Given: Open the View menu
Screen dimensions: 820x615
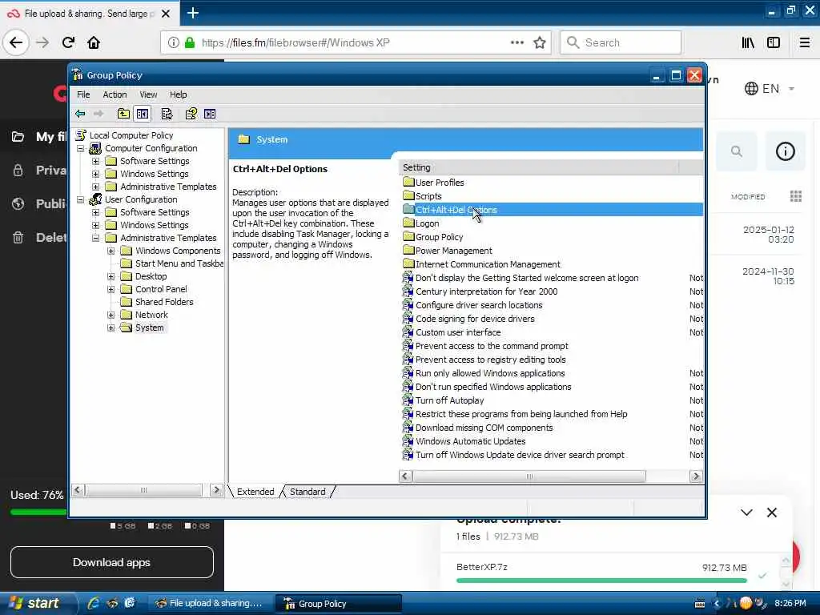Looking at the screenshot, I should point(148,94).
